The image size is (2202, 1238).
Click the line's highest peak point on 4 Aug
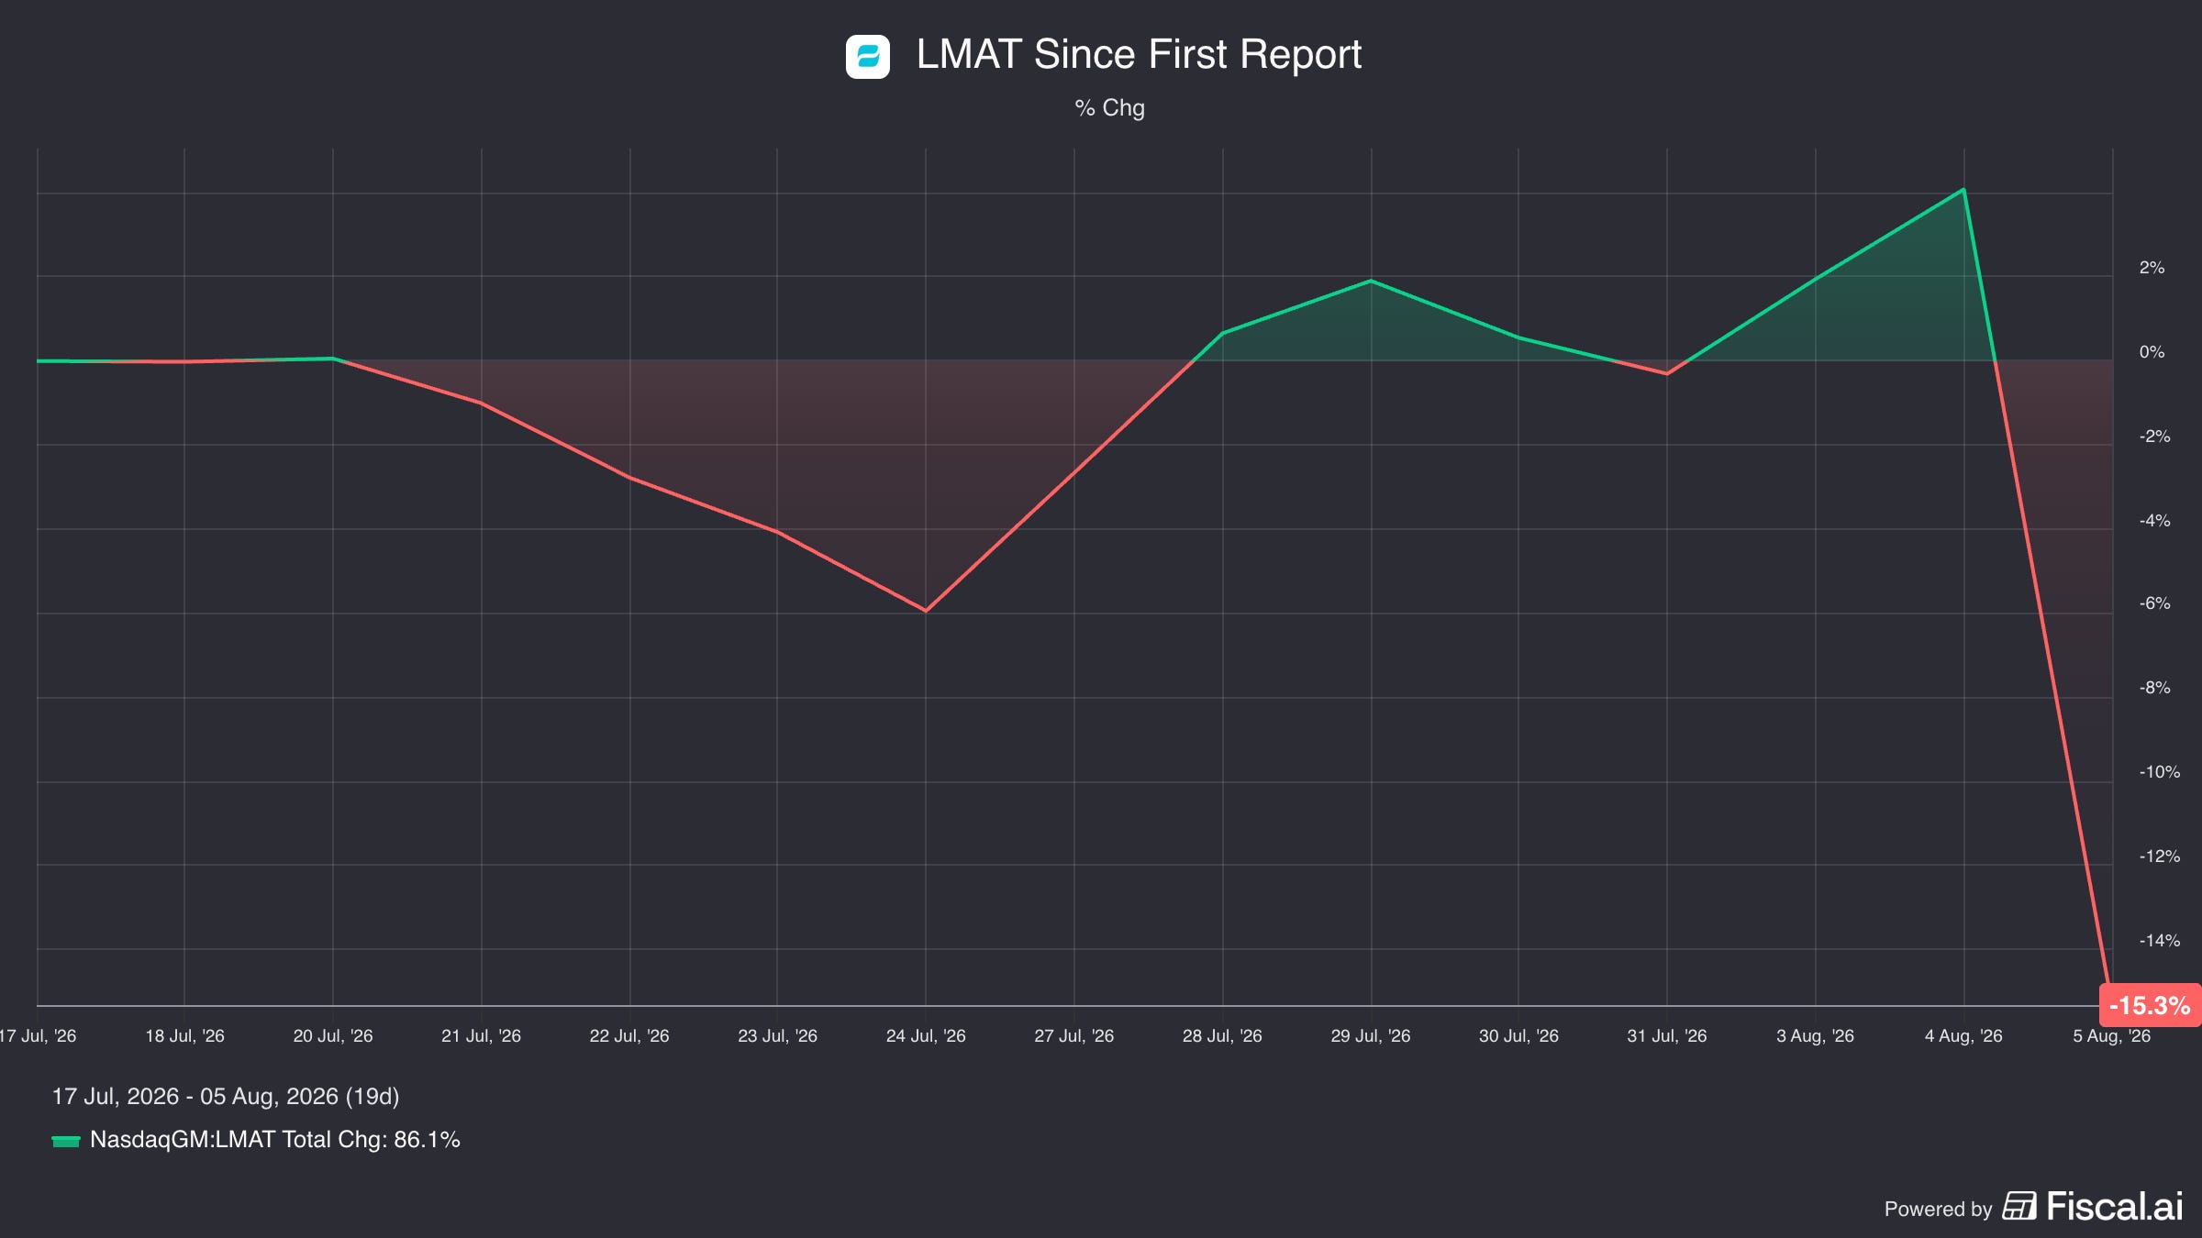click(1963, 190)
